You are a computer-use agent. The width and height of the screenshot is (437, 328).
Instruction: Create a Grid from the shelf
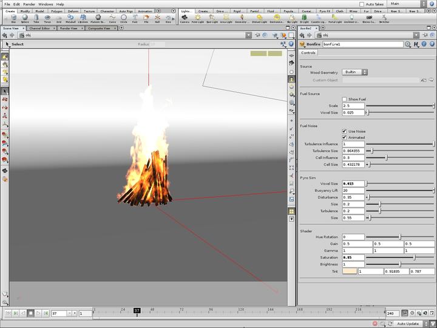pyautogui.click(x=59, y=18)
